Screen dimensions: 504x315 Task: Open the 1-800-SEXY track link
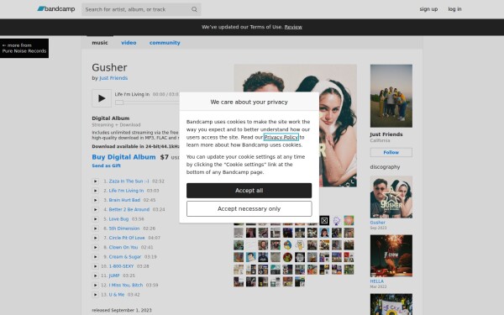click(x=121, y=266)
